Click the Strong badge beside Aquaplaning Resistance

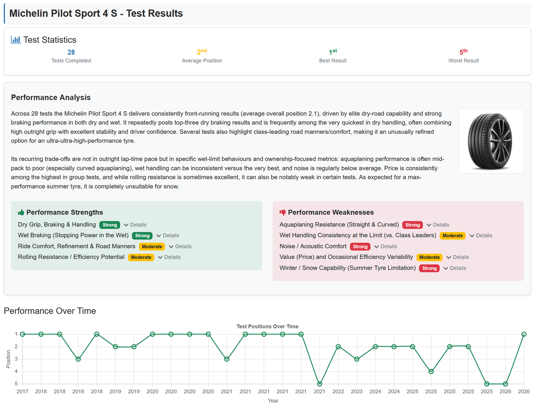point(412,225)
